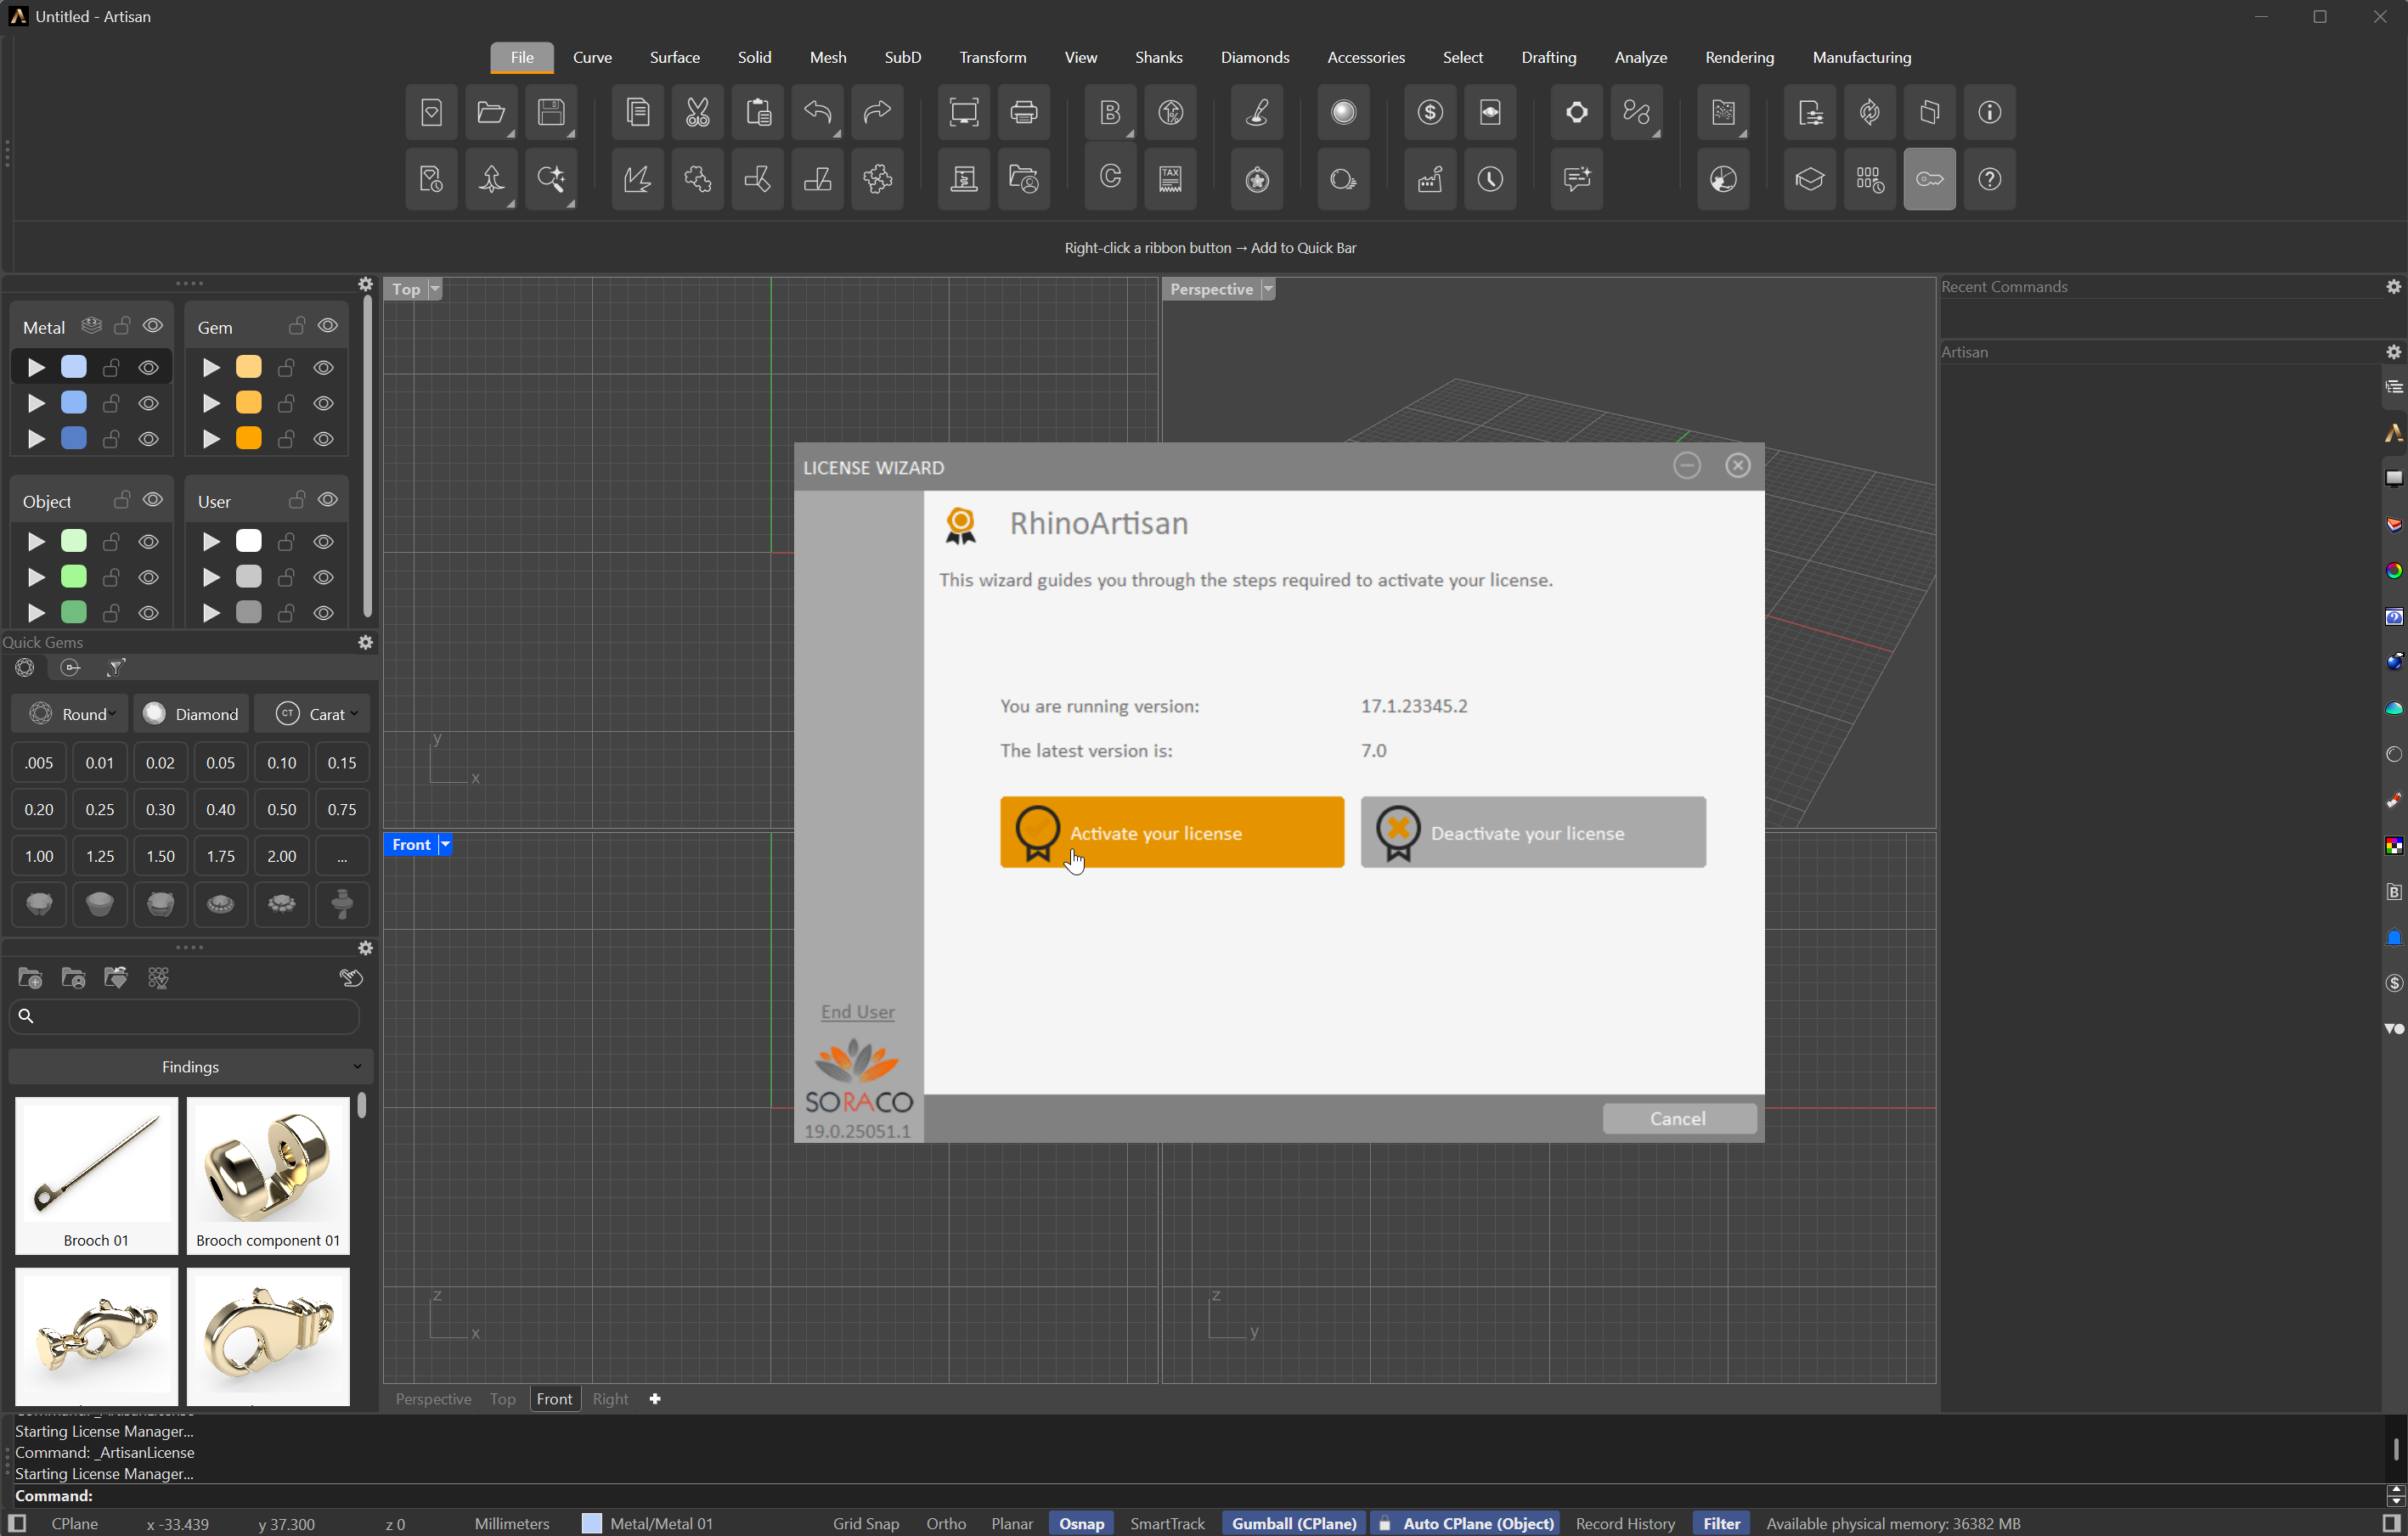Select the 0.50 carat size button
This screenshot has height=1536, width=2408.
[x=281, y=809]
